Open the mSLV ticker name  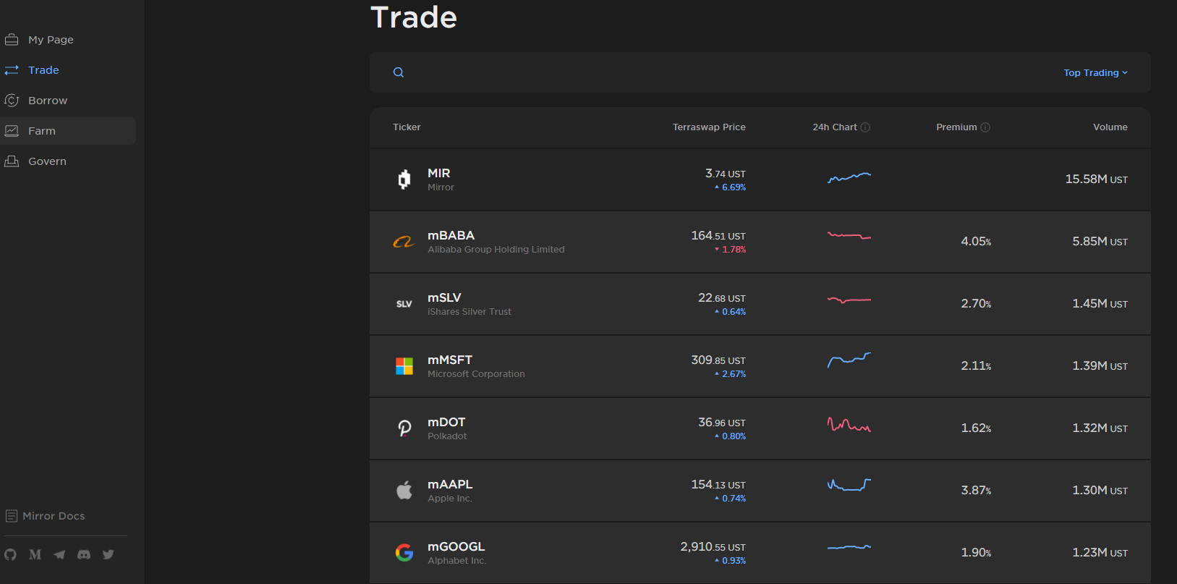pos(444,297)
